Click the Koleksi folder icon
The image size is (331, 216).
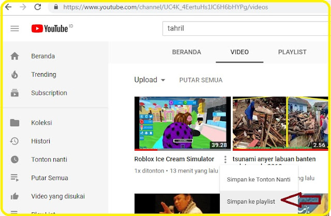(x=14, y=123)
